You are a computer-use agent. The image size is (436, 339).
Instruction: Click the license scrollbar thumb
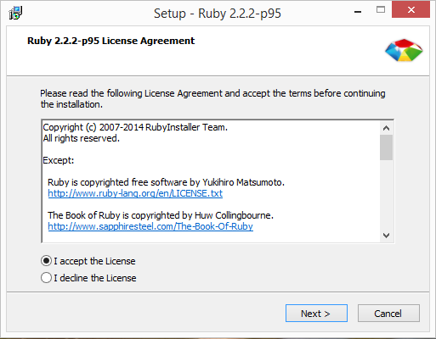point(386,147)
